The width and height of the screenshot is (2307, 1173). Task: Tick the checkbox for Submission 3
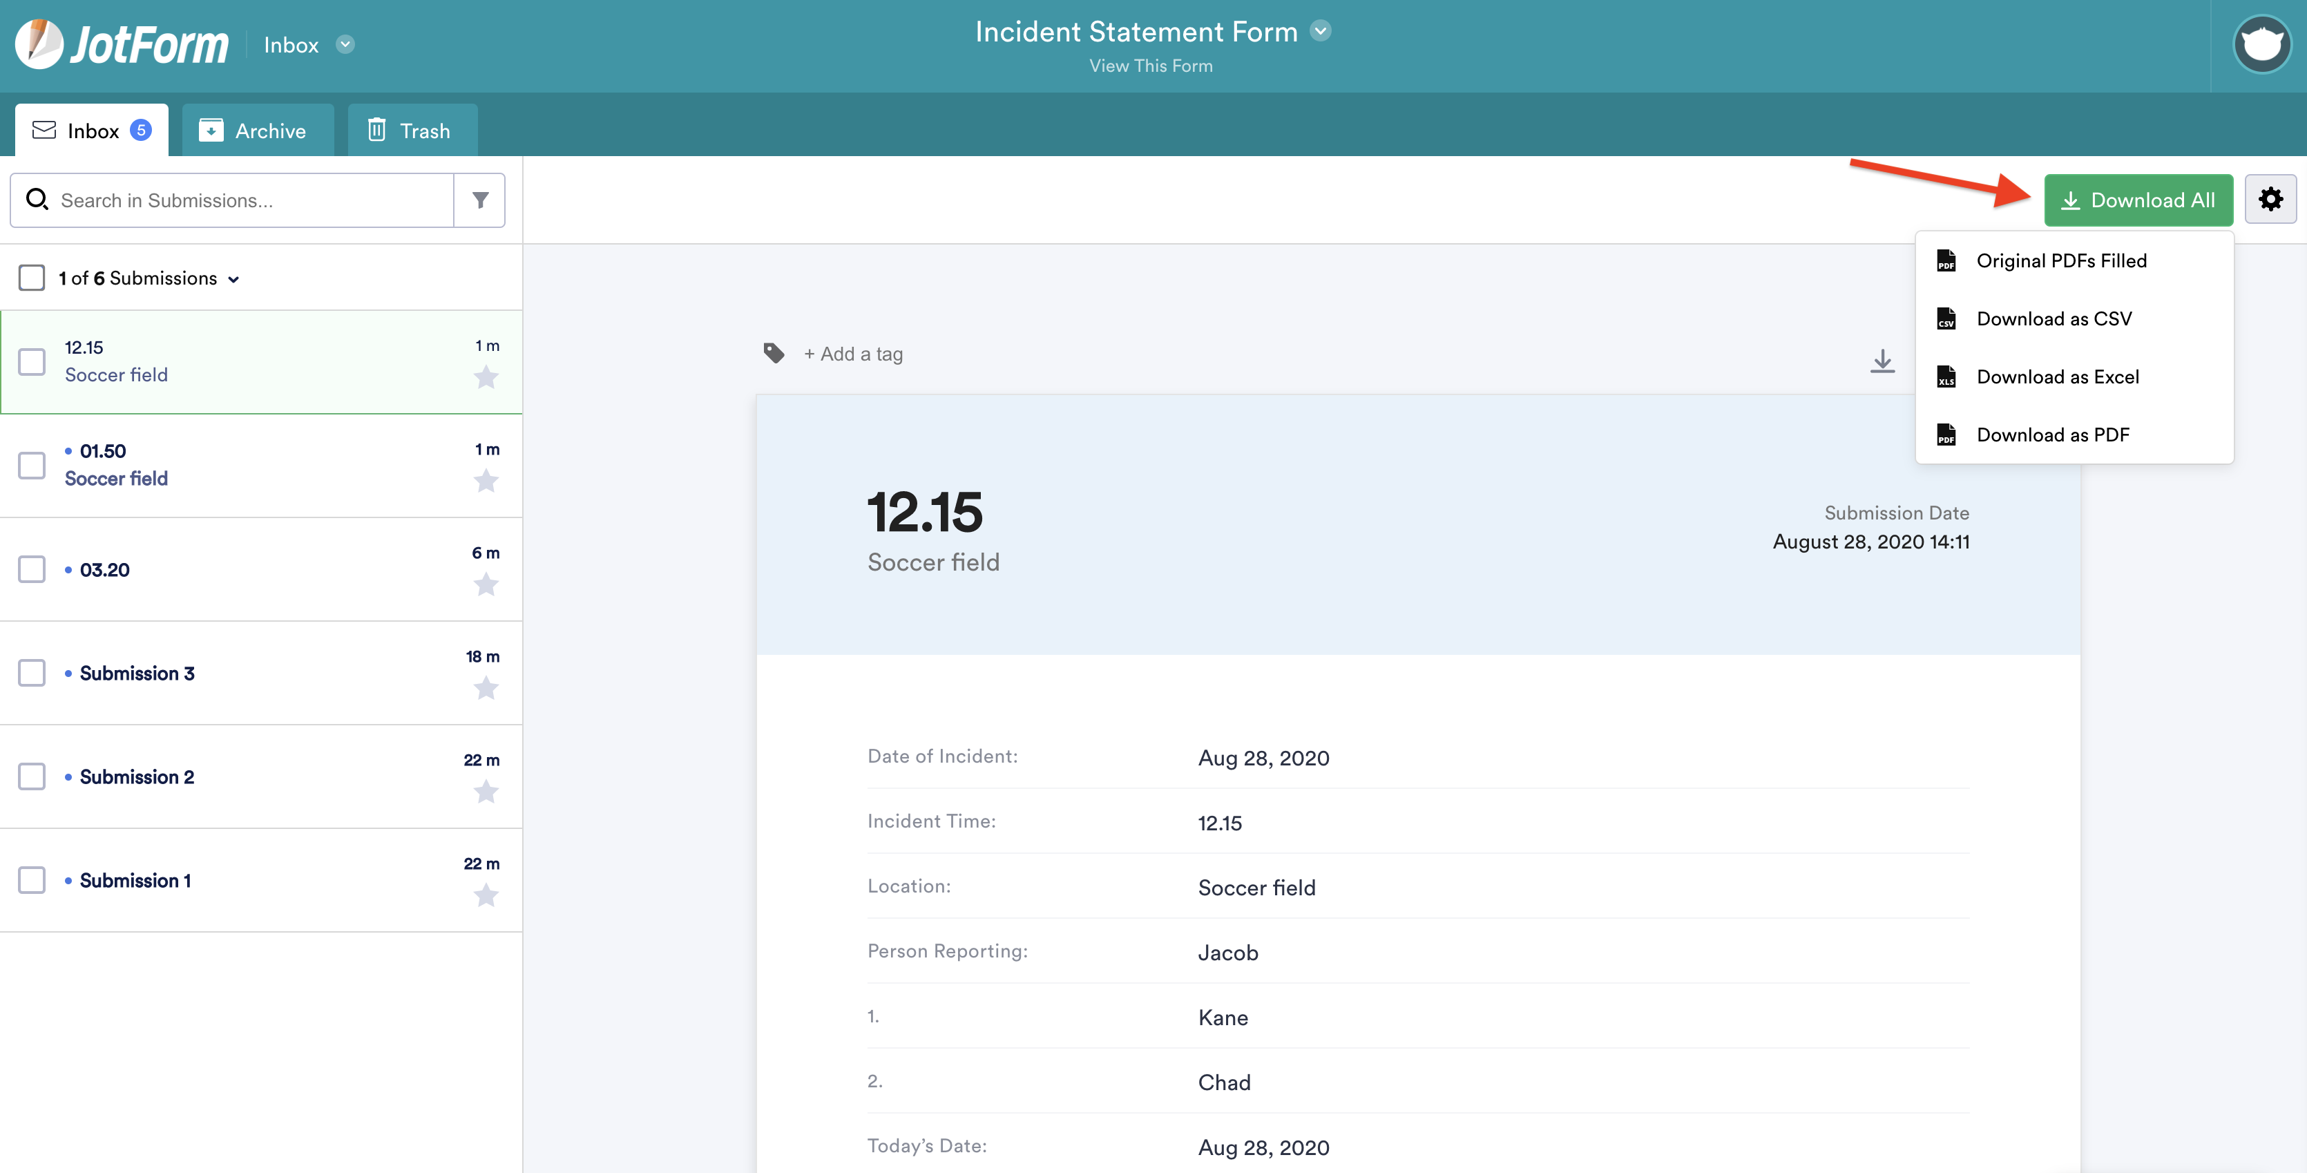[x=32, y=672]
